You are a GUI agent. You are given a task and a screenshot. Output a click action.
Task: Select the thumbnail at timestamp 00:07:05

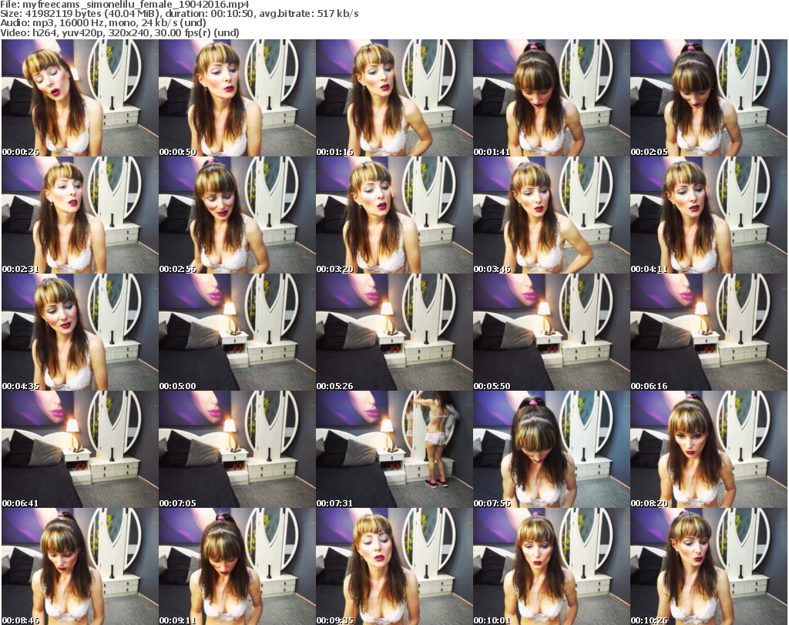pos(237,449)
